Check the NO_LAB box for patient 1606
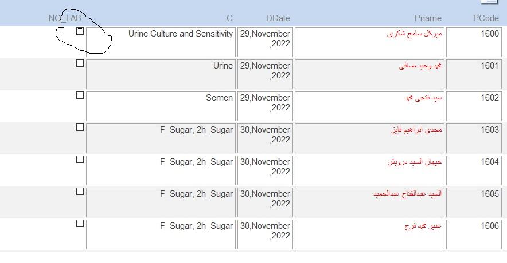 tap(80, 224)
